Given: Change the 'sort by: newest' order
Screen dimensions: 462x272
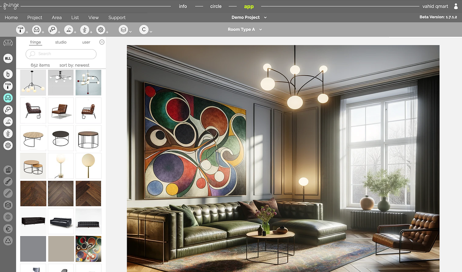Looking at the screenshot, I should click(74, 65).
